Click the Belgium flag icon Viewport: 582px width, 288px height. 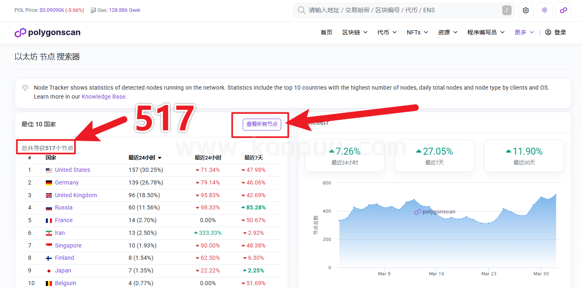click(49, 283)
